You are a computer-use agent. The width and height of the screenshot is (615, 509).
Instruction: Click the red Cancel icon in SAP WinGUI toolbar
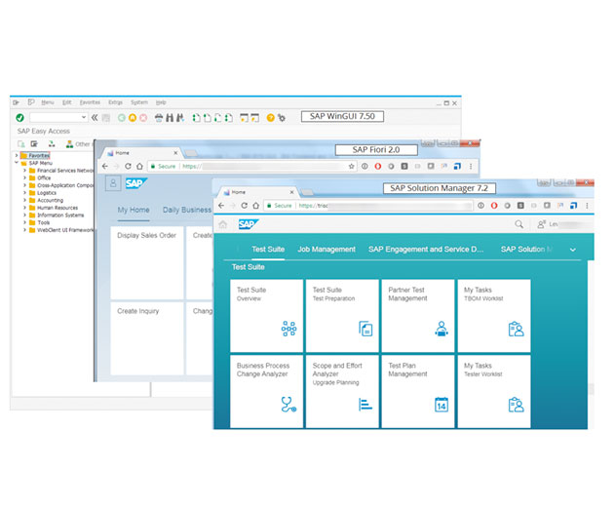[x=143, y=118]
